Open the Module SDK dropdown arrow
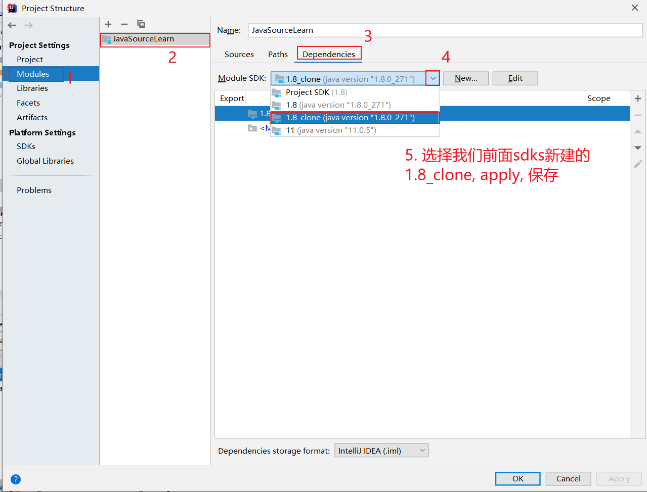This screenshot has height=492, width=647. [433, 78]
